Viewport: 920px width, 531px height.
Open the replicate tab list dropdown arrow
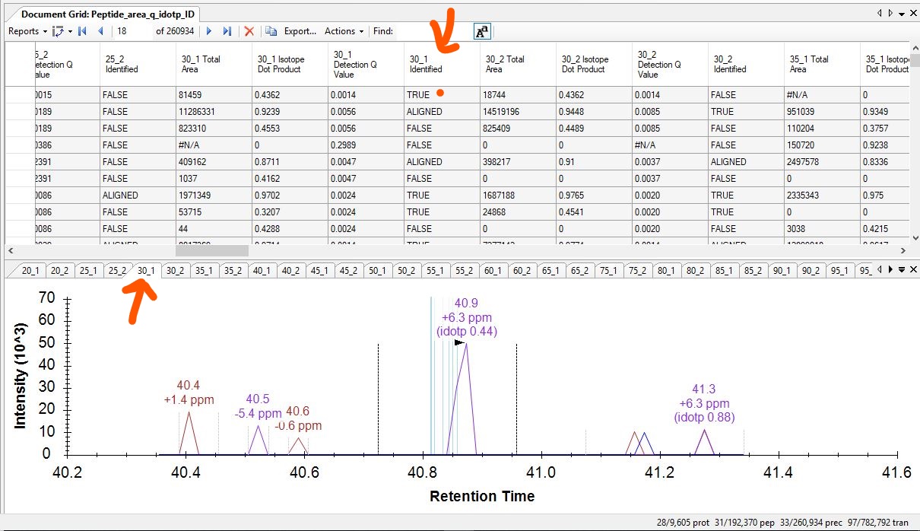pyautogui.click(x=901, y=269)
